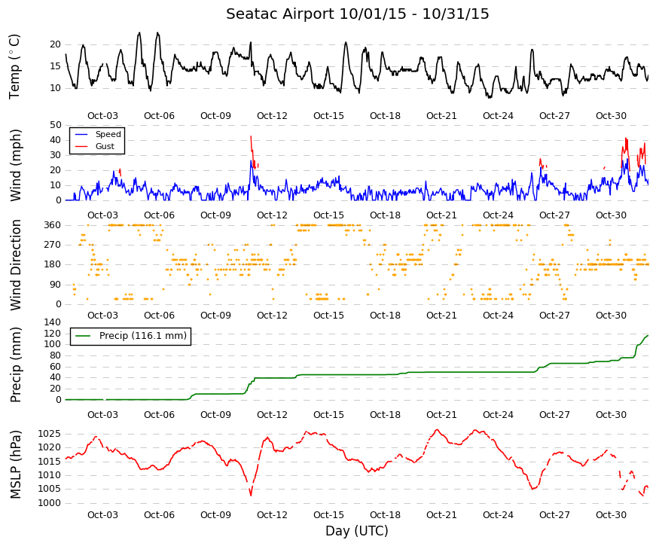Screen dimensions: 656x546
Task: Click the MSLP (hPa) axis label
Action: click(x=15, y=465)
